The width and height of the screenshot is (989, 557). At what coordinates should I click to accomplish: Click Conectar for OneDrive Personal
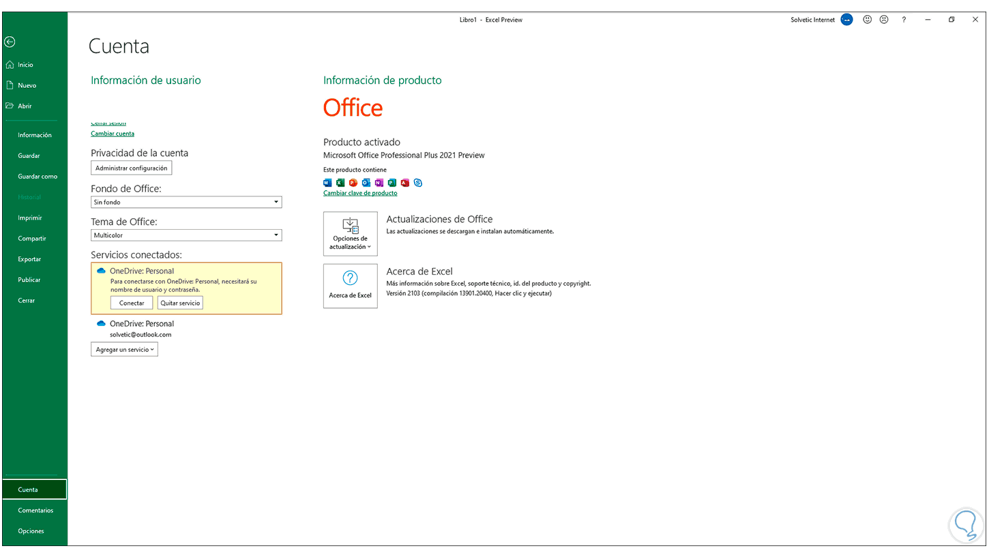coord(132,303)
